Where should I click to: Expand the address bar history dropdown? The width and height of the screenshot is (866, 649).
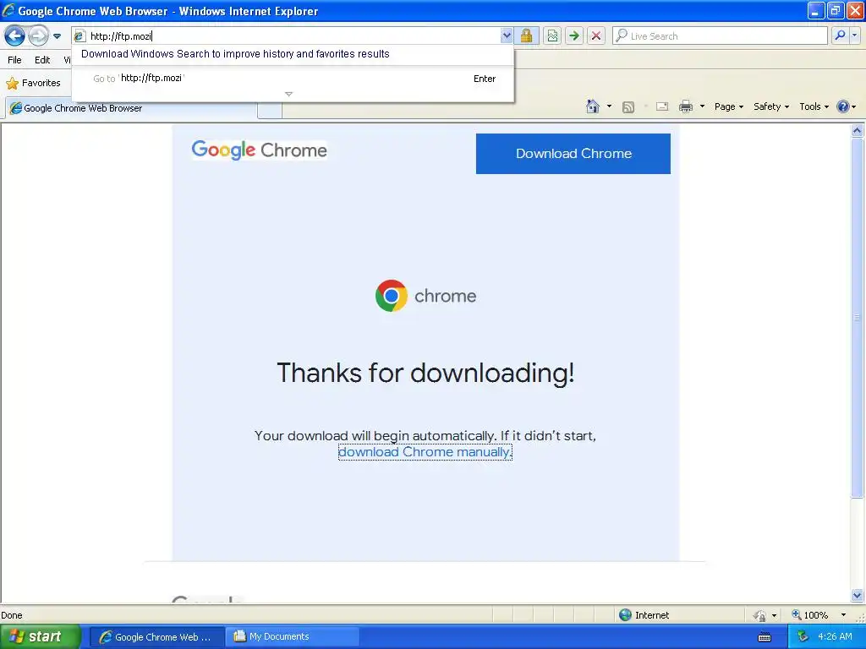point(507,35)
